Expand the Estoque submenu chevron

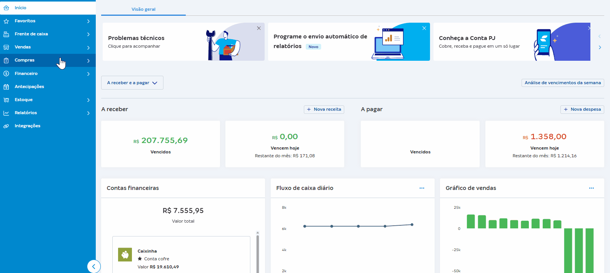[88, 100]
